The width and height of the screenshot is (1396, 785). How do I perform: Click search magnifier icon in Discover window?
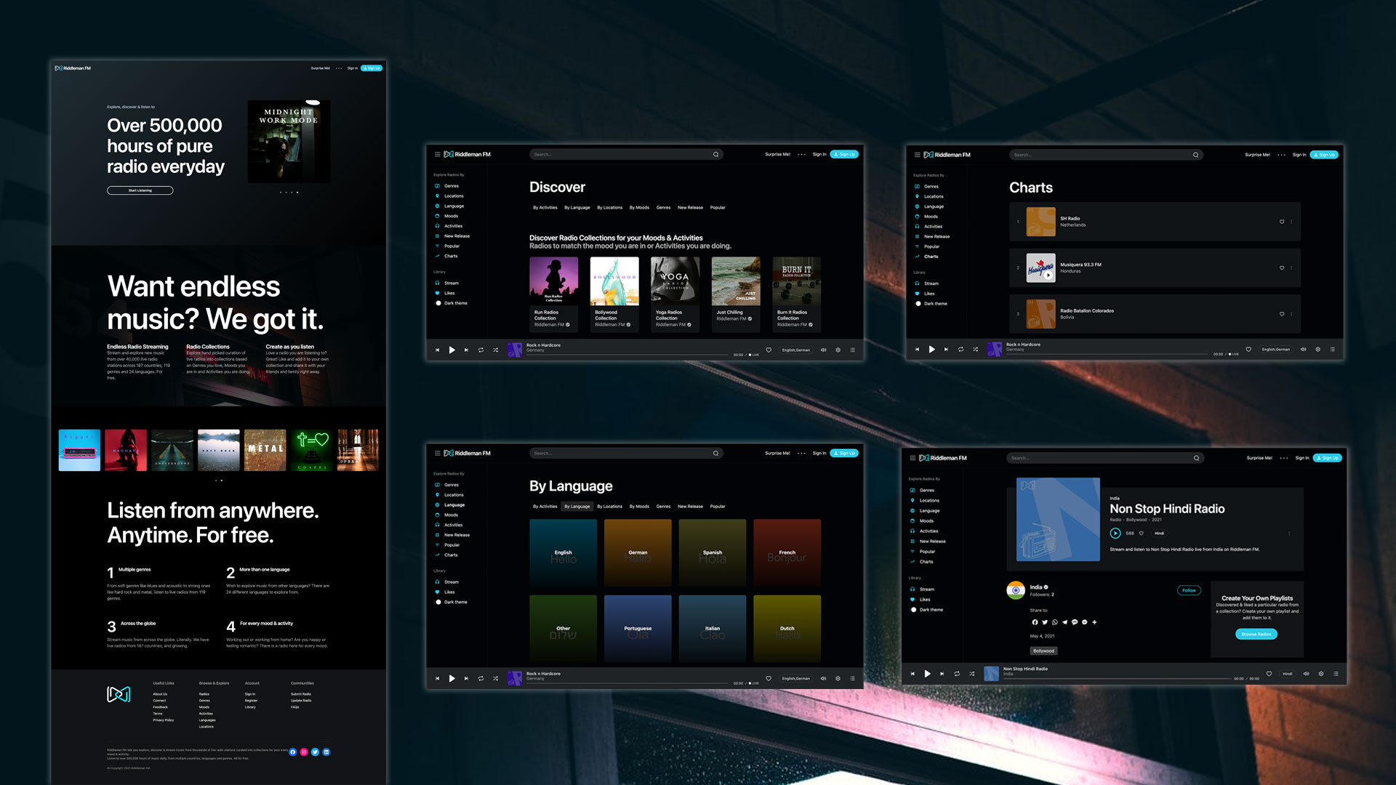point(715,154)
